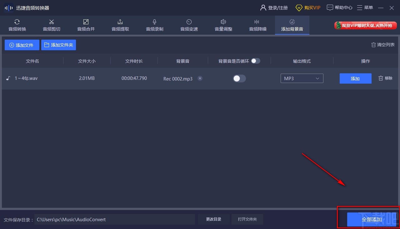Select the 音量调整 volume adjustment tool
The height and width of the screenshot is (229, 400).
[223, 25]
